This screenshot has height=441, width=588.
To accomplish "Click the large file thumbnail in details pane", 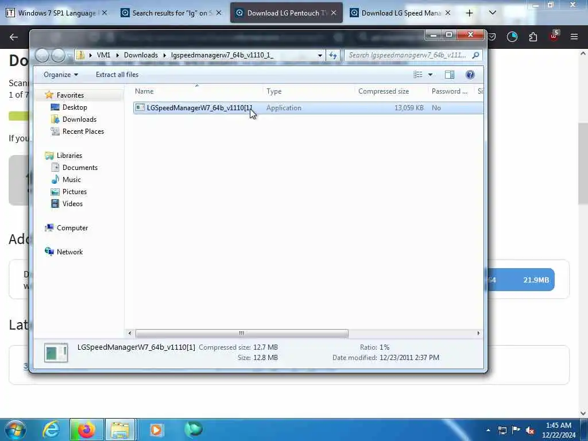I will click(56, 353).
